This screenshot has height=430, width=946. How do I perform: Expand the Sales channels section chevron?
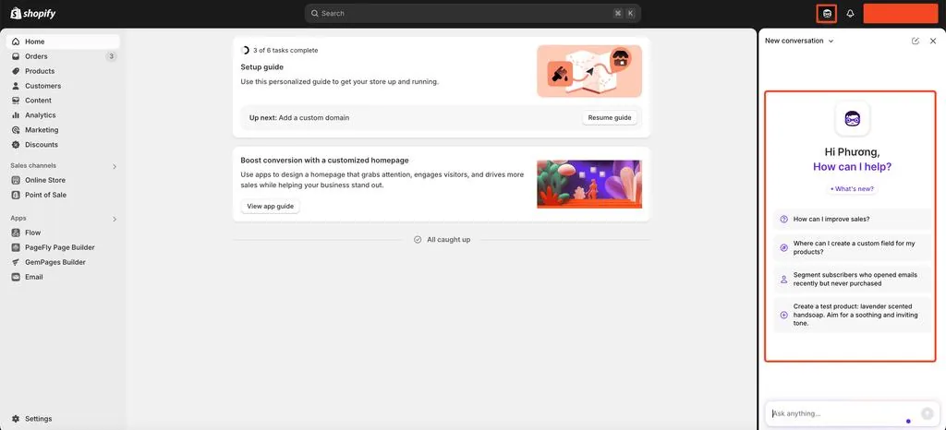click(115, 166)
